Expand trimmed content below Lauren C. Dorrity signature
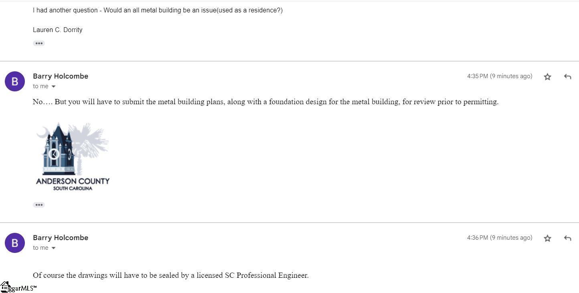The width and height of the screenshot is (579, 293). point(39,43)
